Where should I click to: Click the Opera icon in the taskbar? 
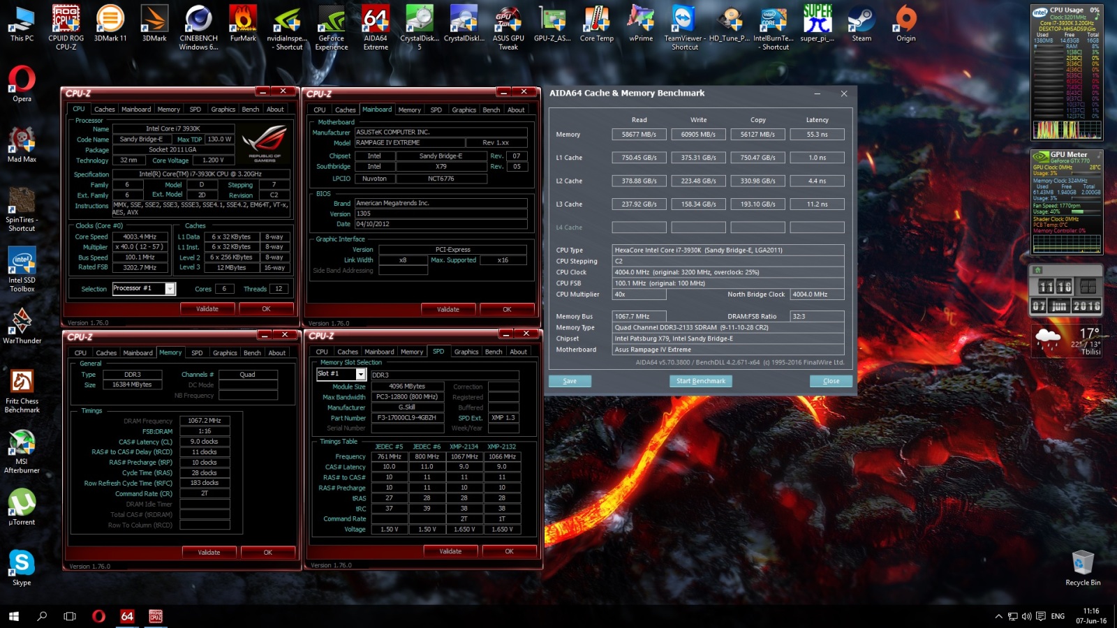[x=98, y=616]
